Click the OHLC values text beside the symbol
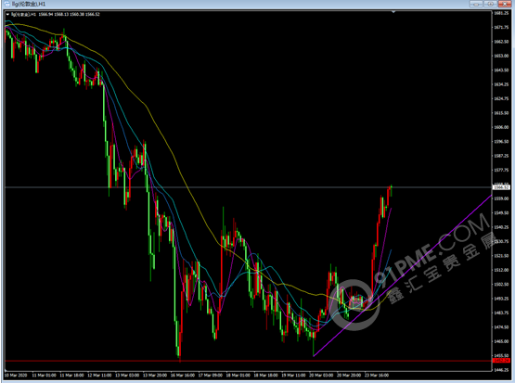 pyautogui.click(x=69, y=15)
